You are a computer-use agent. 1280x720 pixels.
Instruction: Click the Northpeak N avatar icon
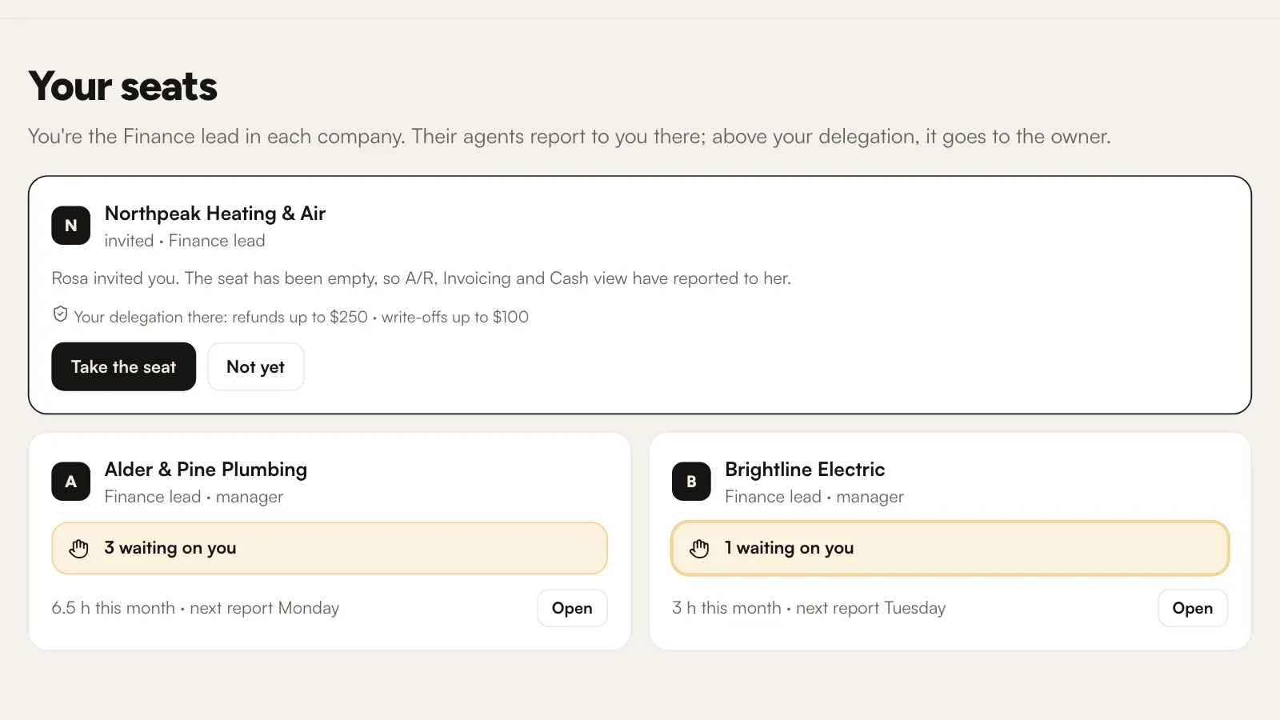[71, 226]
